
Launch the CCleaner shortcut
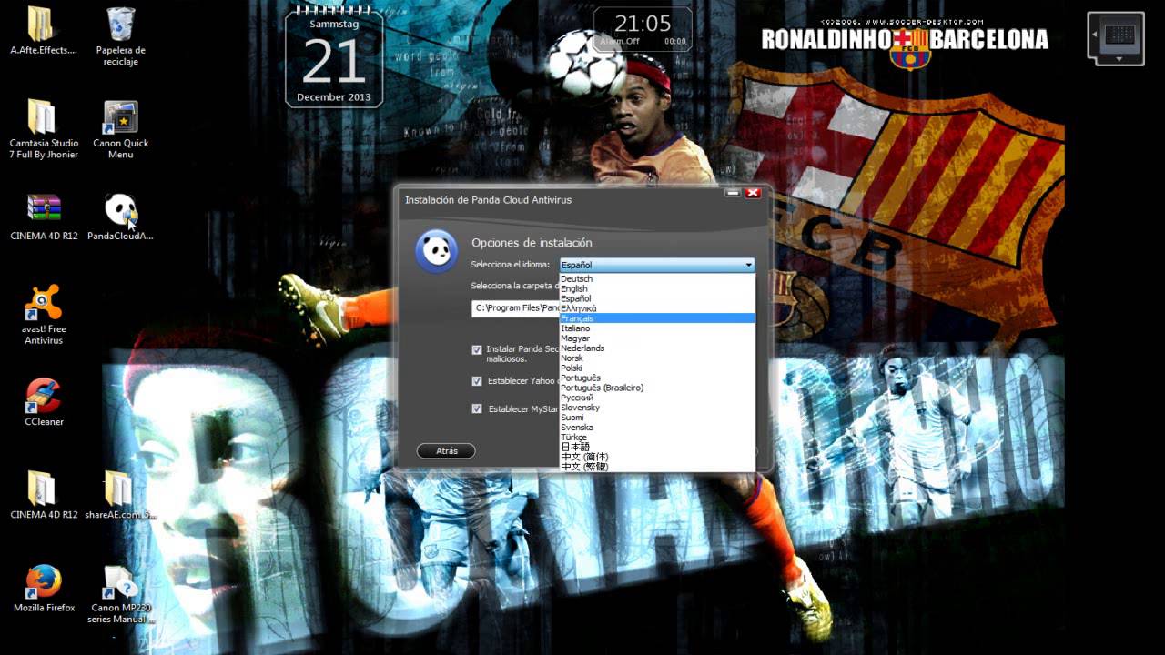pyautogui.click(x=44, y=396)
